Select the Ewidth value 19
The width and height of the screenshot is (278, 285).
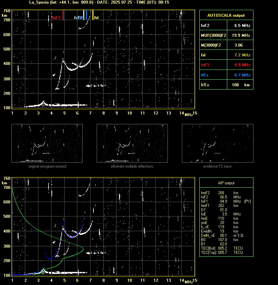tap(222, 231)
